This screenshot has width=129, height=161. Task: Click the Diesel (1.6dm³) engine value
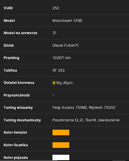(x=65, y=45)
